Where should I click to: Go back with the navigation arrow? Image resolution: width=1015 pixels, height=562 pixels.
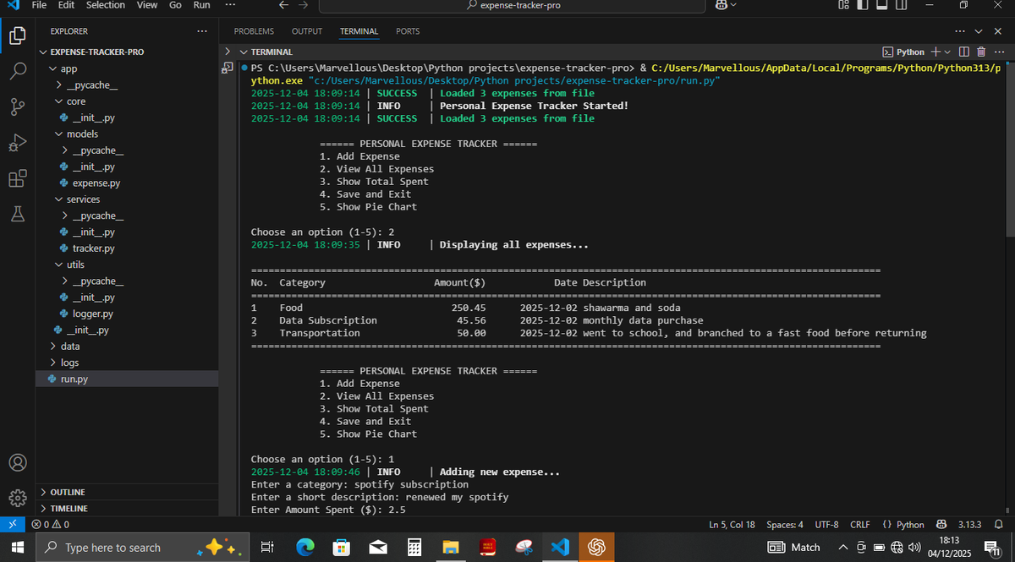pos(283,5)
